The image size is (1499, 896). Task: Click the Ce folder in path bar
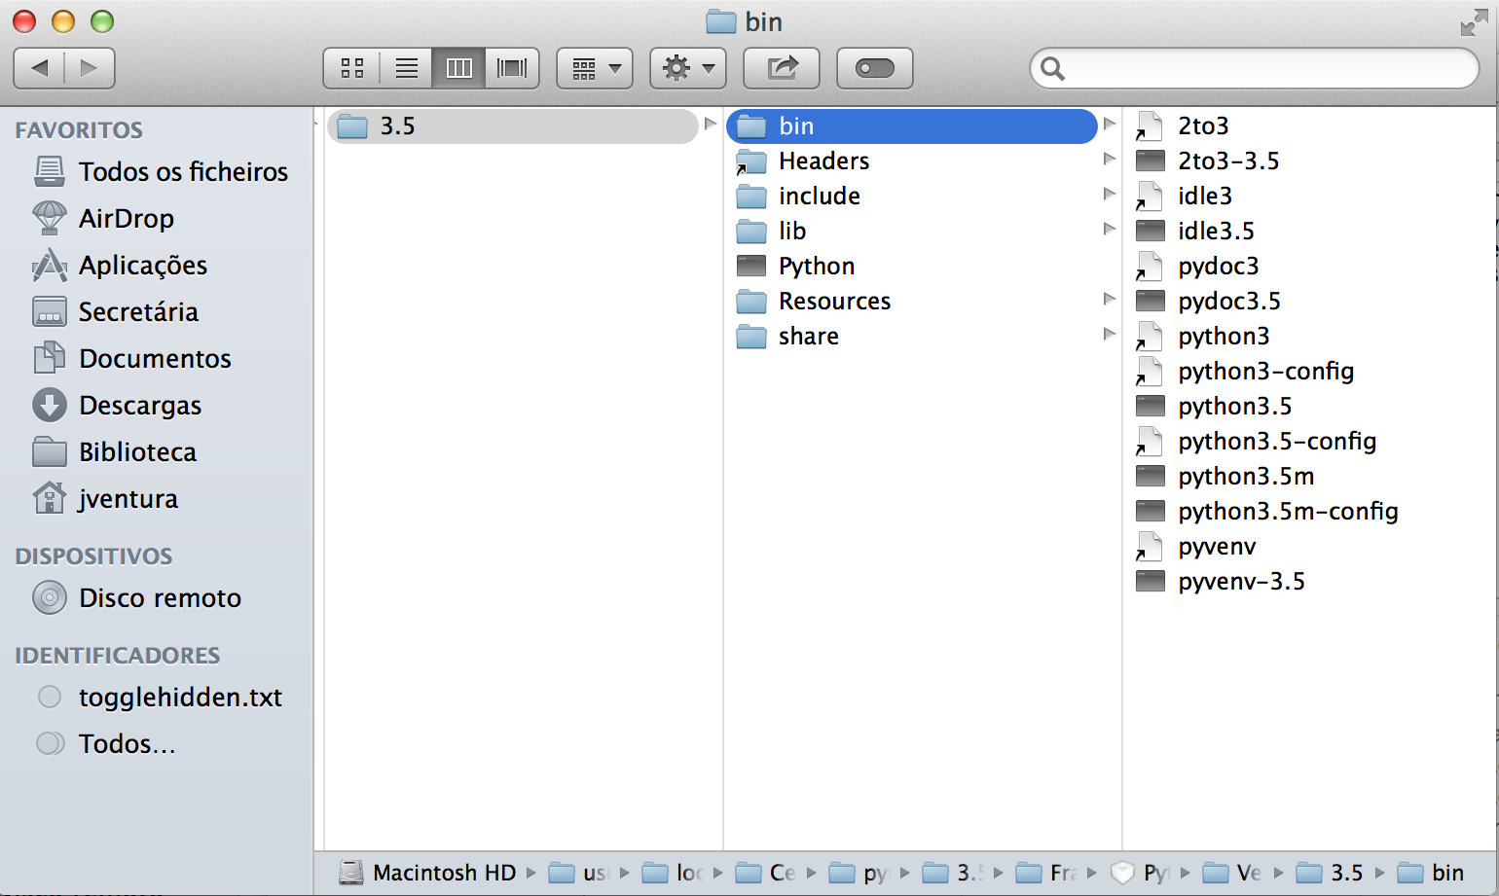[x=766, y=873]
